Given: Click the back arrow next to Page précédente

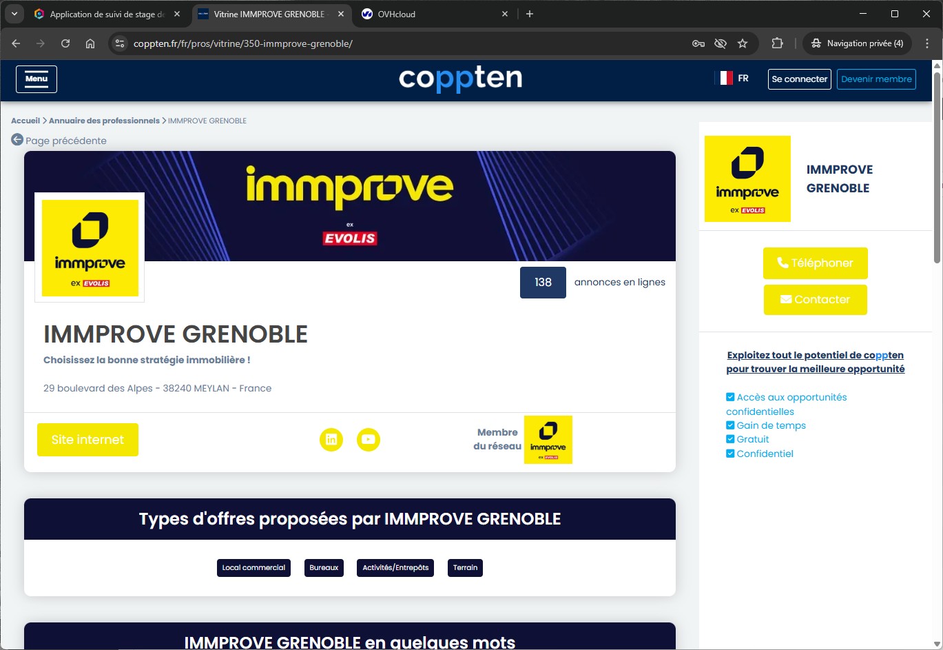Looking at the screenshot, I should tap(17, 140).
